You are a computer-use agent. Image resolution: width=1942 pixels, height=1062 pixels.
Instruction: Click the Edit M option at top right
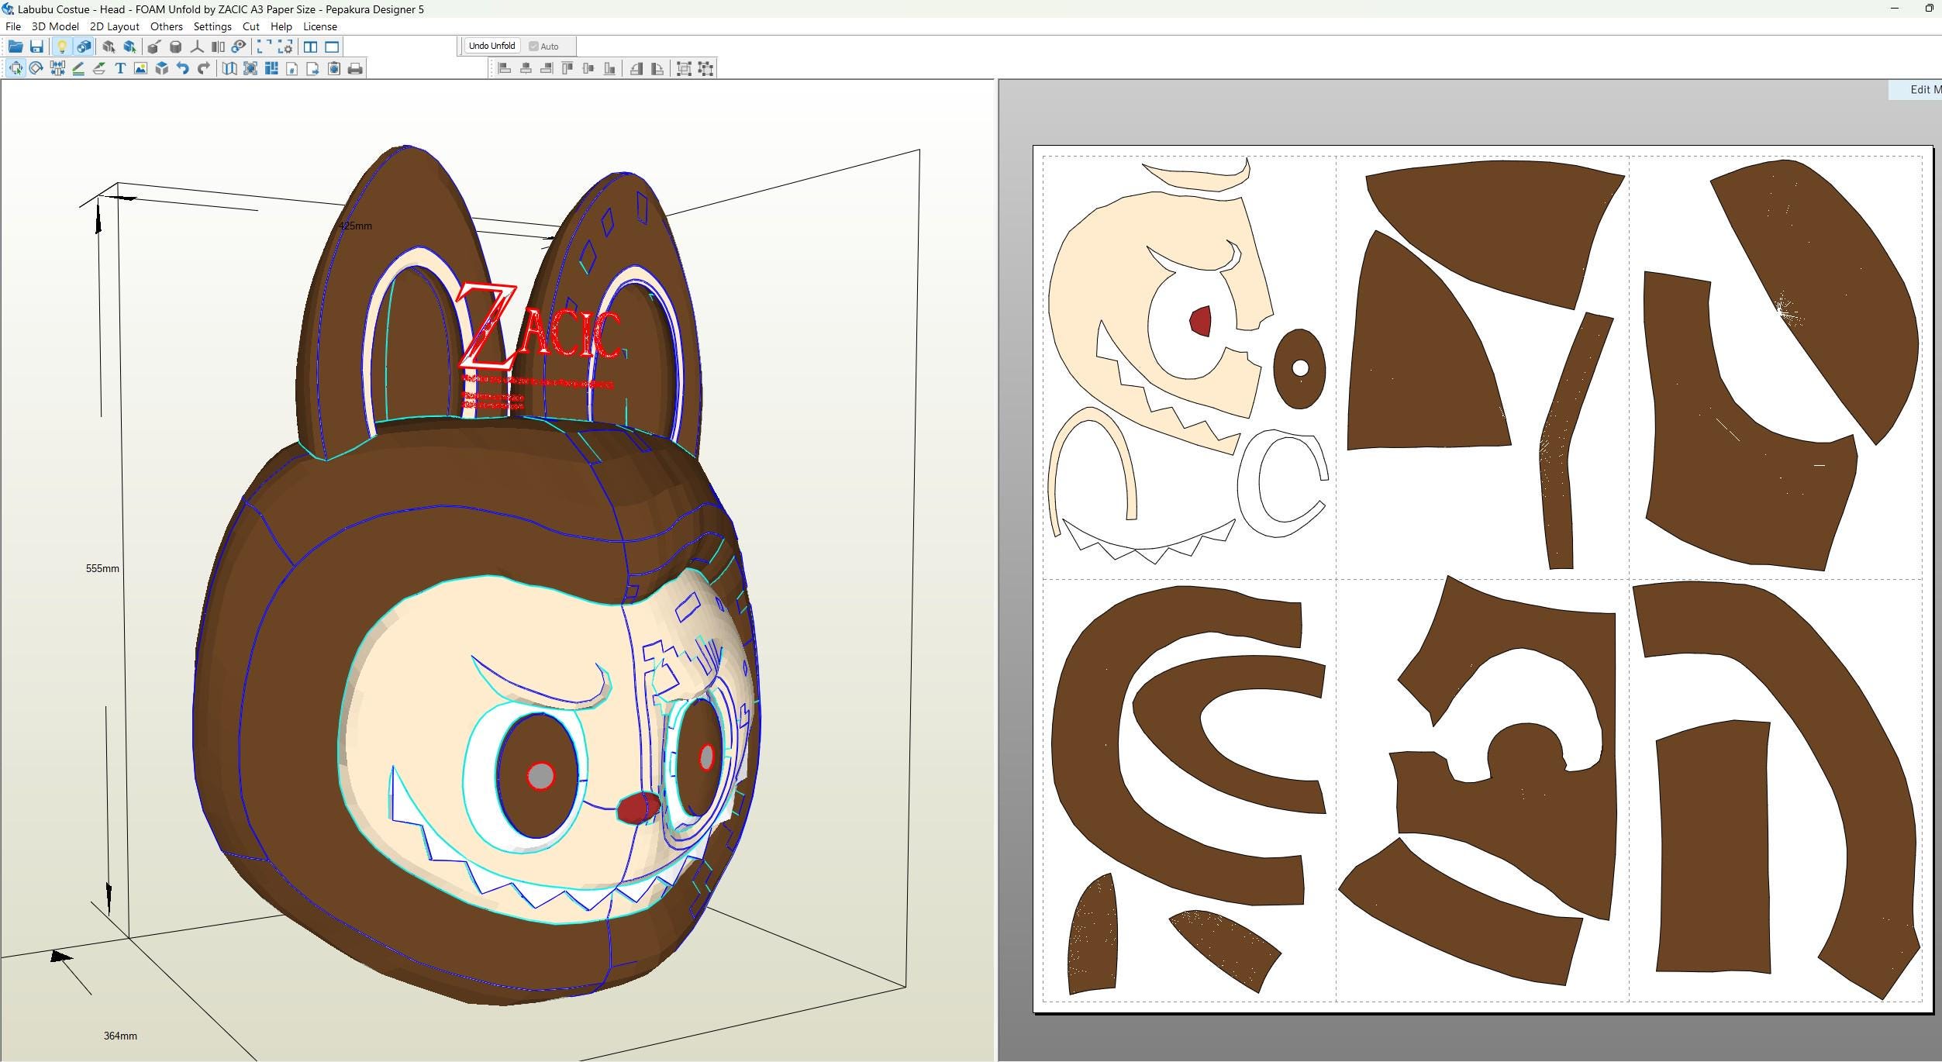[1920, 89]
